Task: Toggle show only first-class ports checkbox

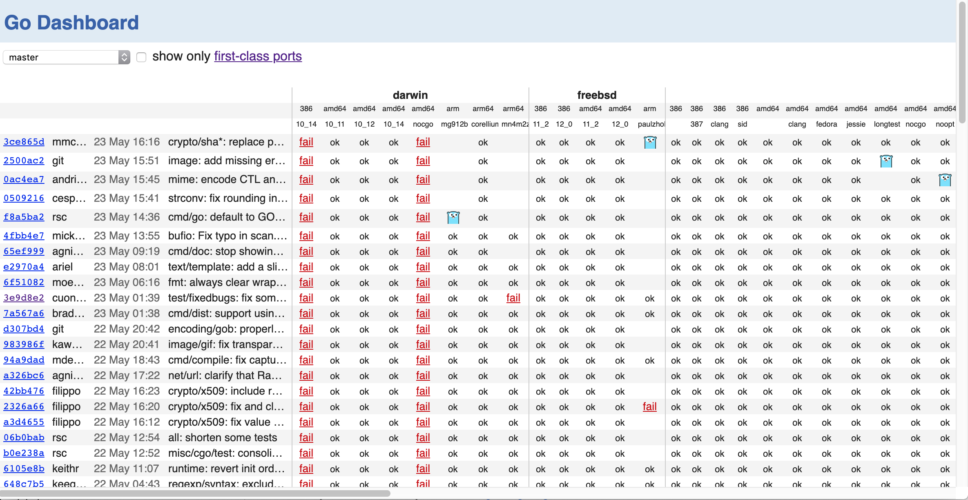Action: click(141, 57)
